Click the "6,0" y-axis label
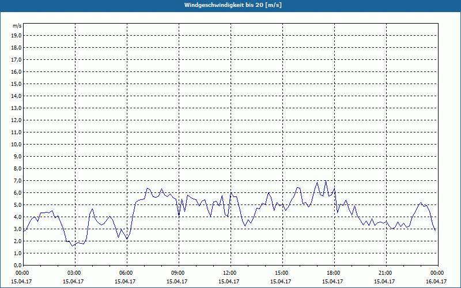461x288 pixels. click(18, 193)
